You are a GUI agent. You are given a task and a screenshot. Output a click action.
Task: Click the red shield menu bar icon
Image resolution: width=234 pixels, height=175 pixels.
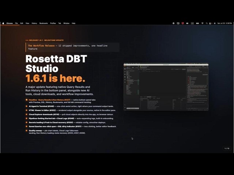[x=183, y=23]
